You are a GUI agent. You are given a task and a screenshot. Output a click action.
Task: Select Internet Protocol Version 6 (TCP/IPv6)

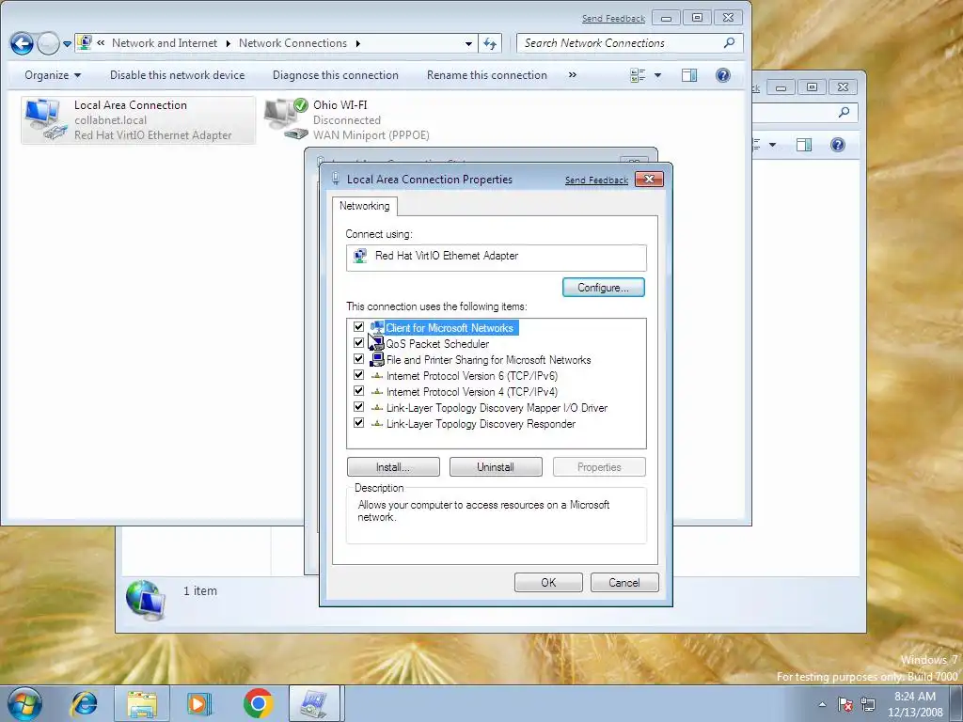coord(472,376)
